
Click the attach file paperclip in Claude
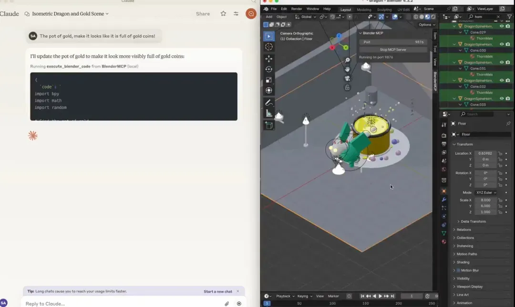click(x=227, y=304)
